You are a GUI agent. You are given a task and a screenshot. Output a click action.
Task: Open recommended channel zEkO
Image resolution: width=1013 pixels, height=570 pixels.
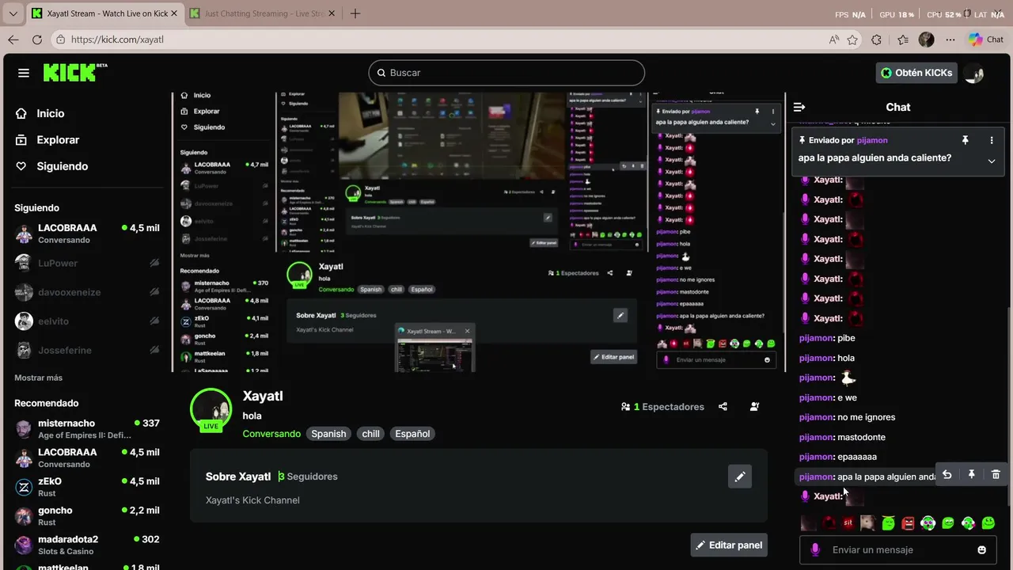[87, 487]
